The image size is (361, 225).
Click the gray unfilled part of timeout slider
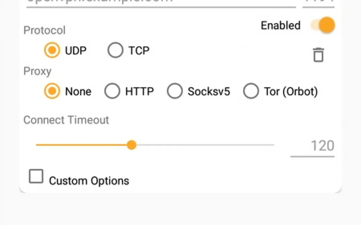[x=205, y=145]
